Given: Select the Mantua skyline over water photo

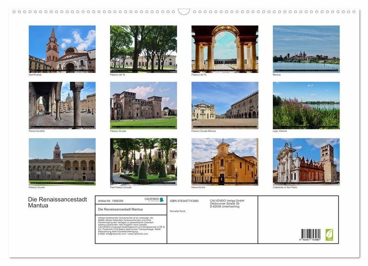Looking at the screenshot, I should pyautogui.click(x=306, y=48).
